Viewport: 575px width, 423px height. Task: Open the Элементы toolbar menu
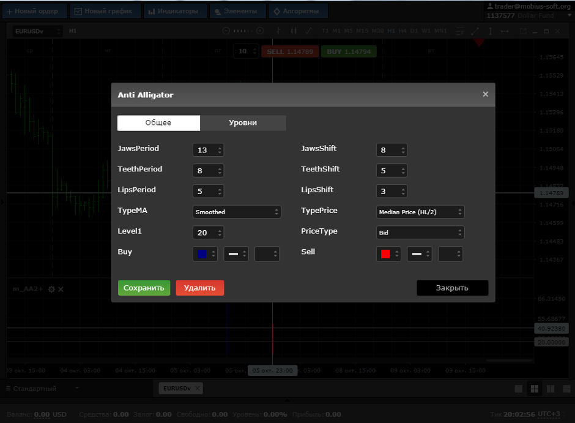(x=237, y=11)
